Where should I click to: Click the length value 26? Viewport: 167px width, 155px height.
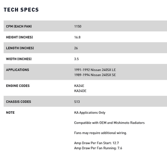[76, 48]
